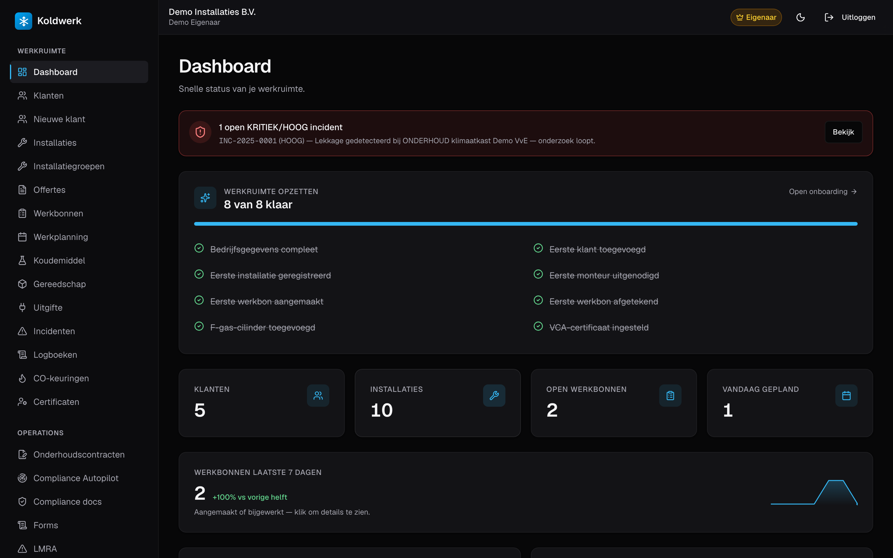The height and width of the screenshot is (558, 893).
Task: Click the people icon on Klanten card
Action: pyautogui.click(x=318, y=396)
